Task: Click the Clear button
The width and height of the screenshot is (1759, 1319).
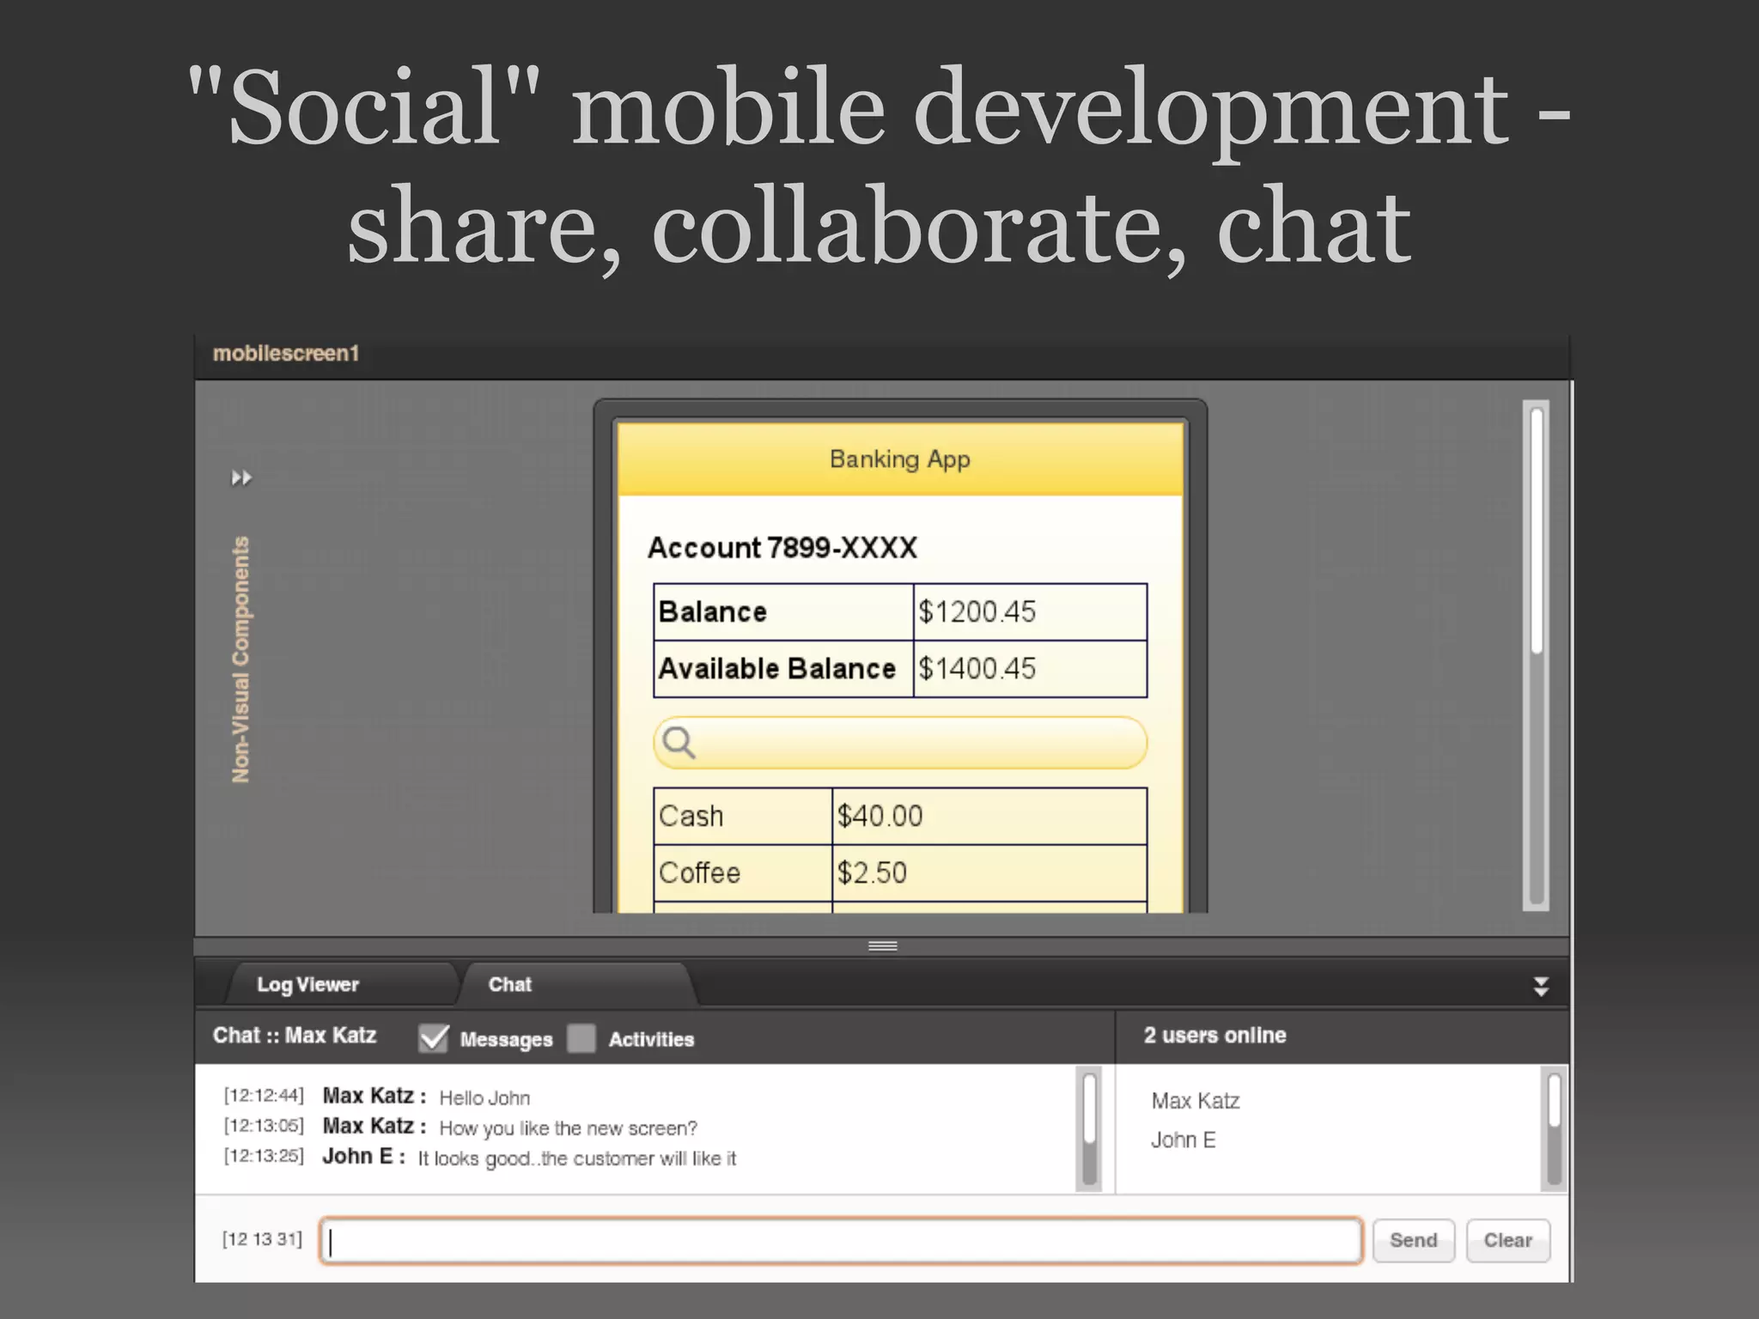Action: click(1508, 1240)
